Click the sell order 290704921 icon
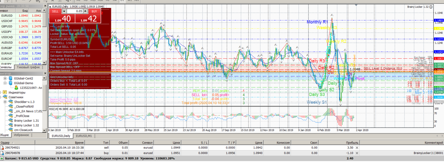This screenshot has width=444, height=162. [2, 147]
